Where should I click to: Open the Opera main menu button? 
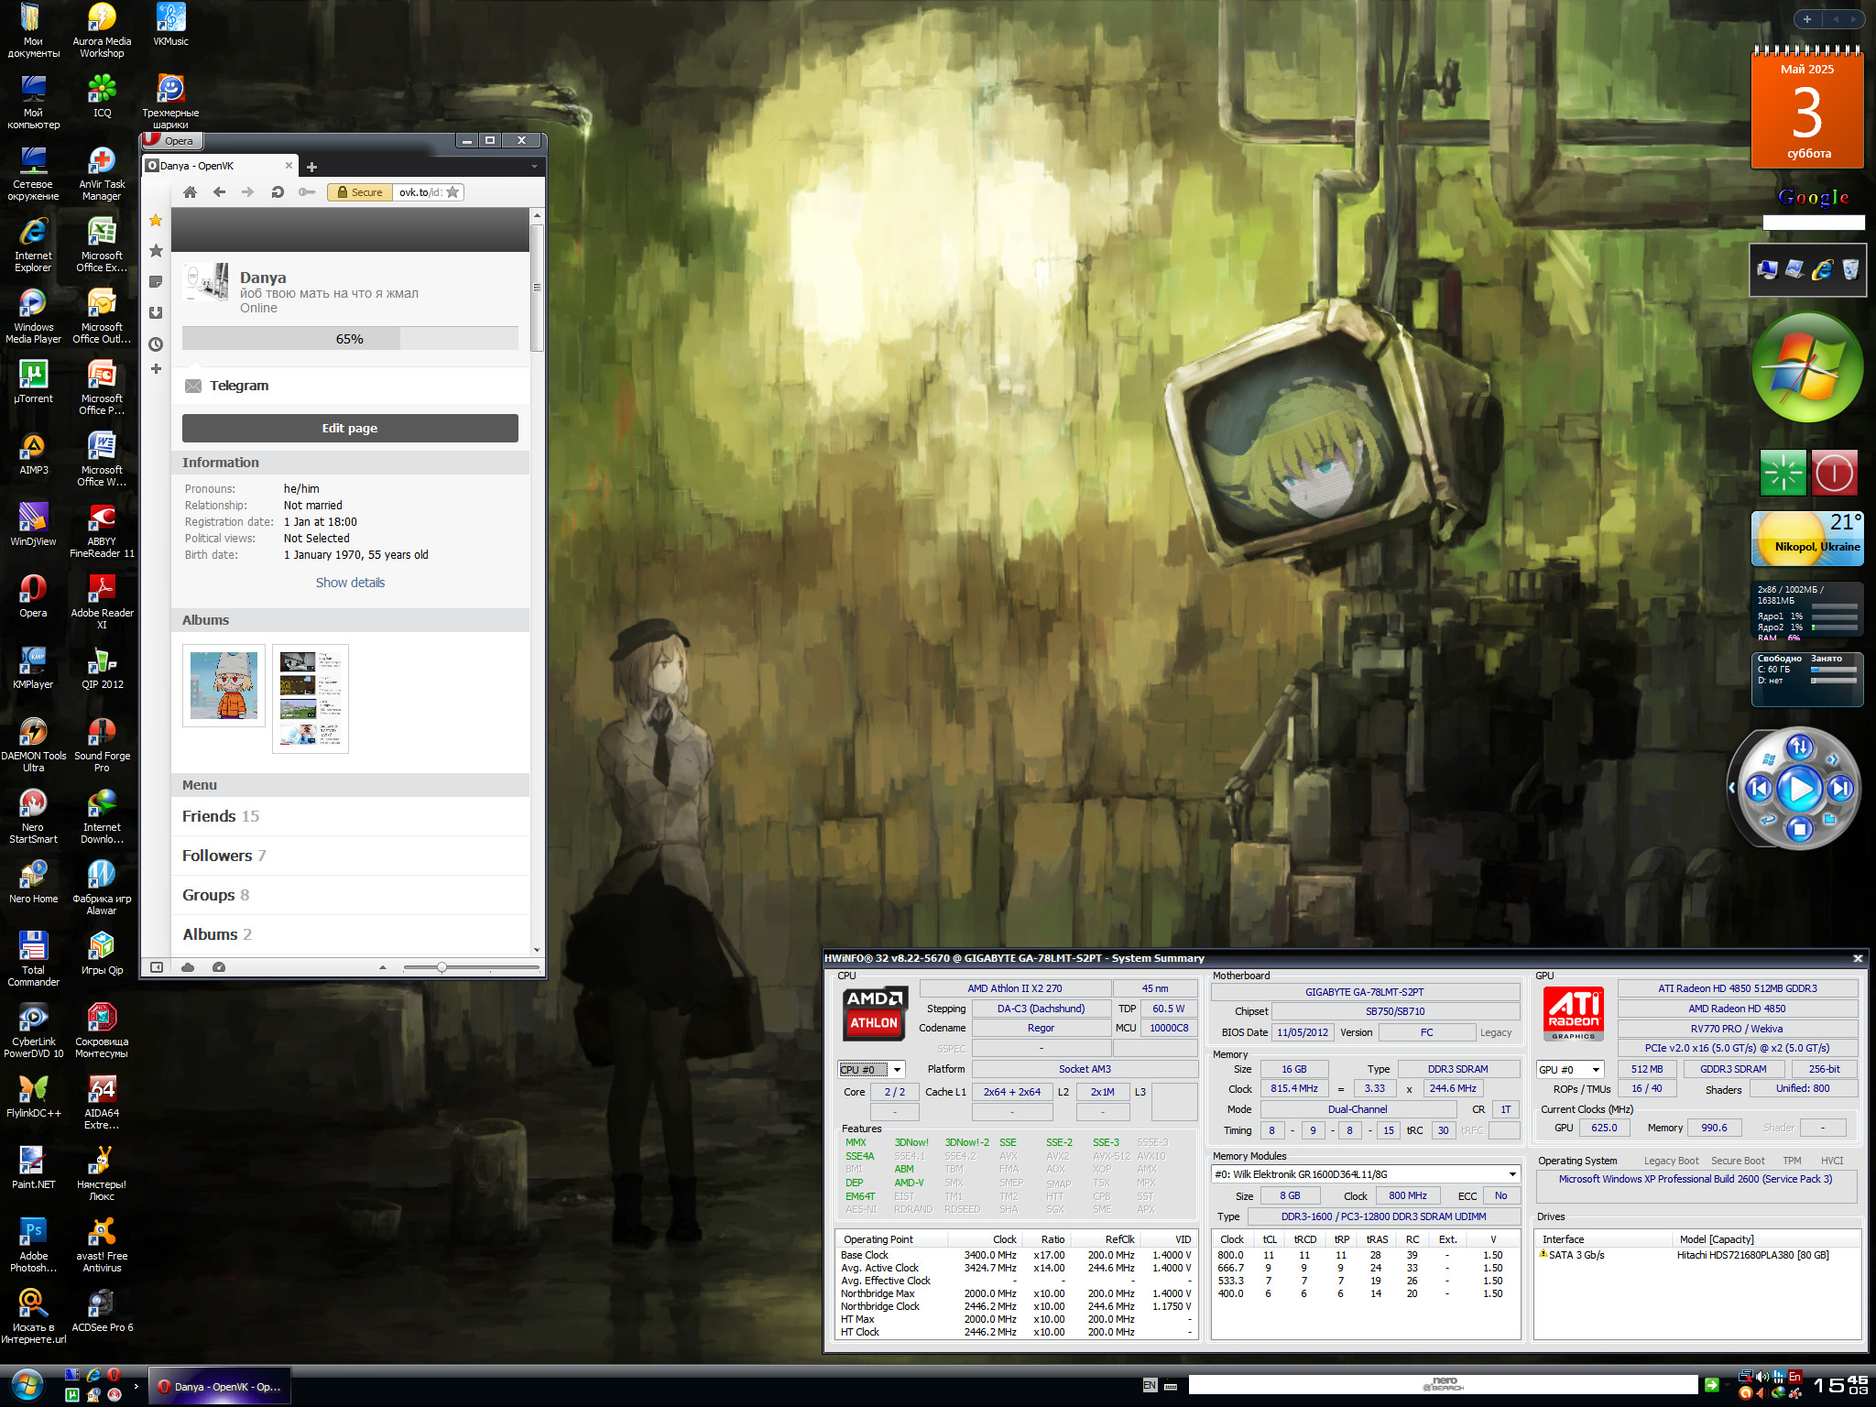pyautogui.click(x=171, y=141)
